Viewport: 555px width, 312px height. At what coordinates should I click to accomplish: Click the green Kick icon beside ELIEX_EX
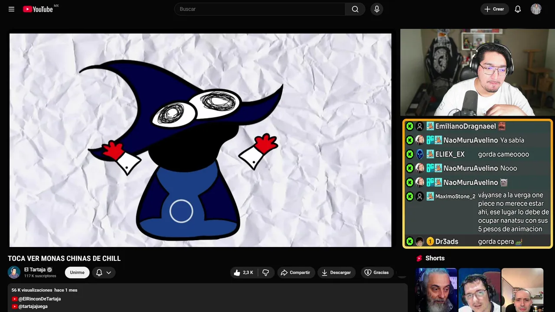(x=410, y=154)
